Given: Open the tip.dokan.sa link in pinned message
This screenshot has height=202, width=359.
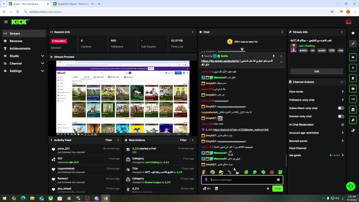Looking at the screenshot, I should click(x=220, y=61).
